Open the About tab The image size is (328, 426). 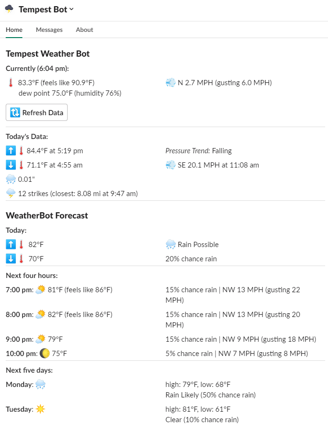84,30
